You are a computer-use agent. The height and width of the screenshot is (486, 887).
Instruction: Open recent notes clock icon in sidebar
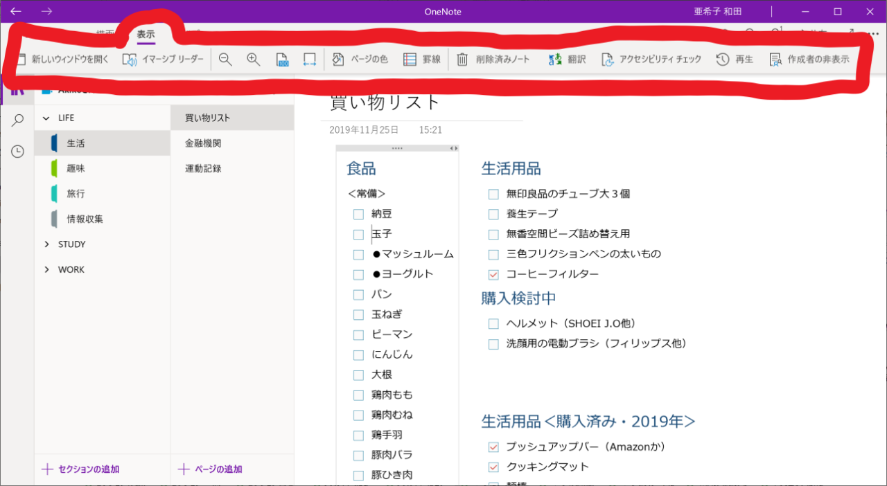[x=17, y=152]
